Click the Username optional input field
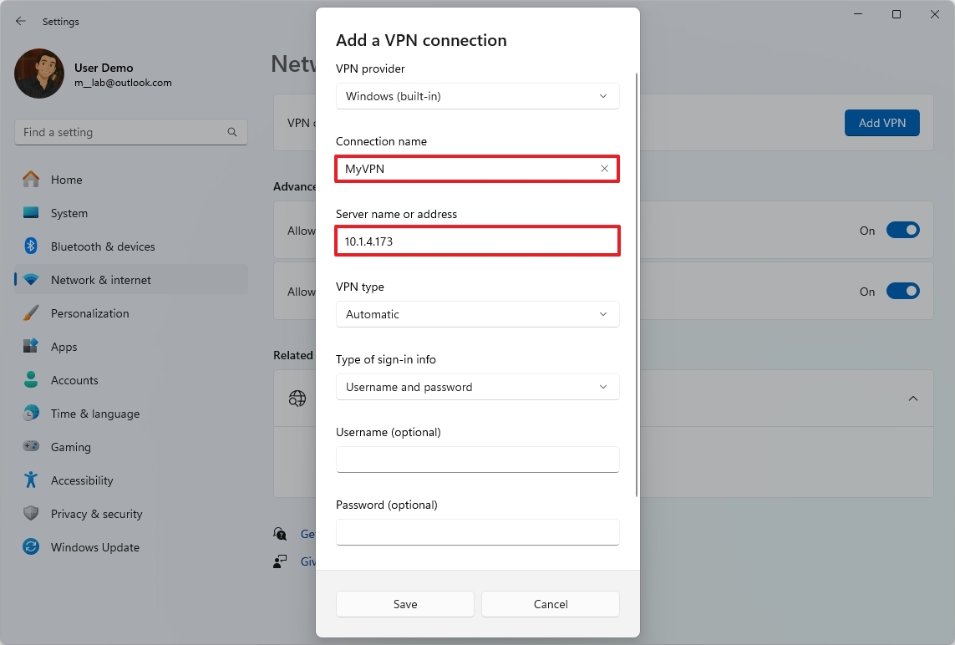This screenshot has height=645, width=955. (x=477, y=460)
